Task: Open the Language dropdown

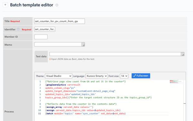Action: pyautogui.click(x=96, y=76)
